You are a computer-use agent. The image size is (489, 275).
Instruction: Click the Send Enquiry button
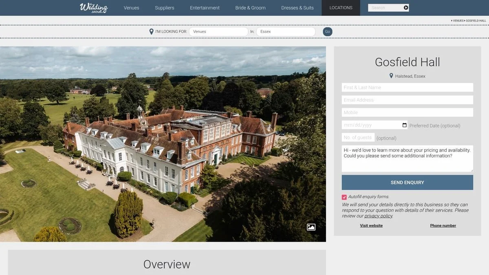(x=407, y=183)
